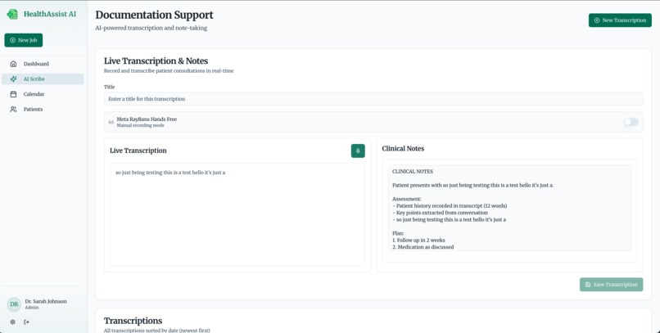Click the 'Manual recording mode' text
The width and height of the screenshot is (660, 333).
[140, 125]
